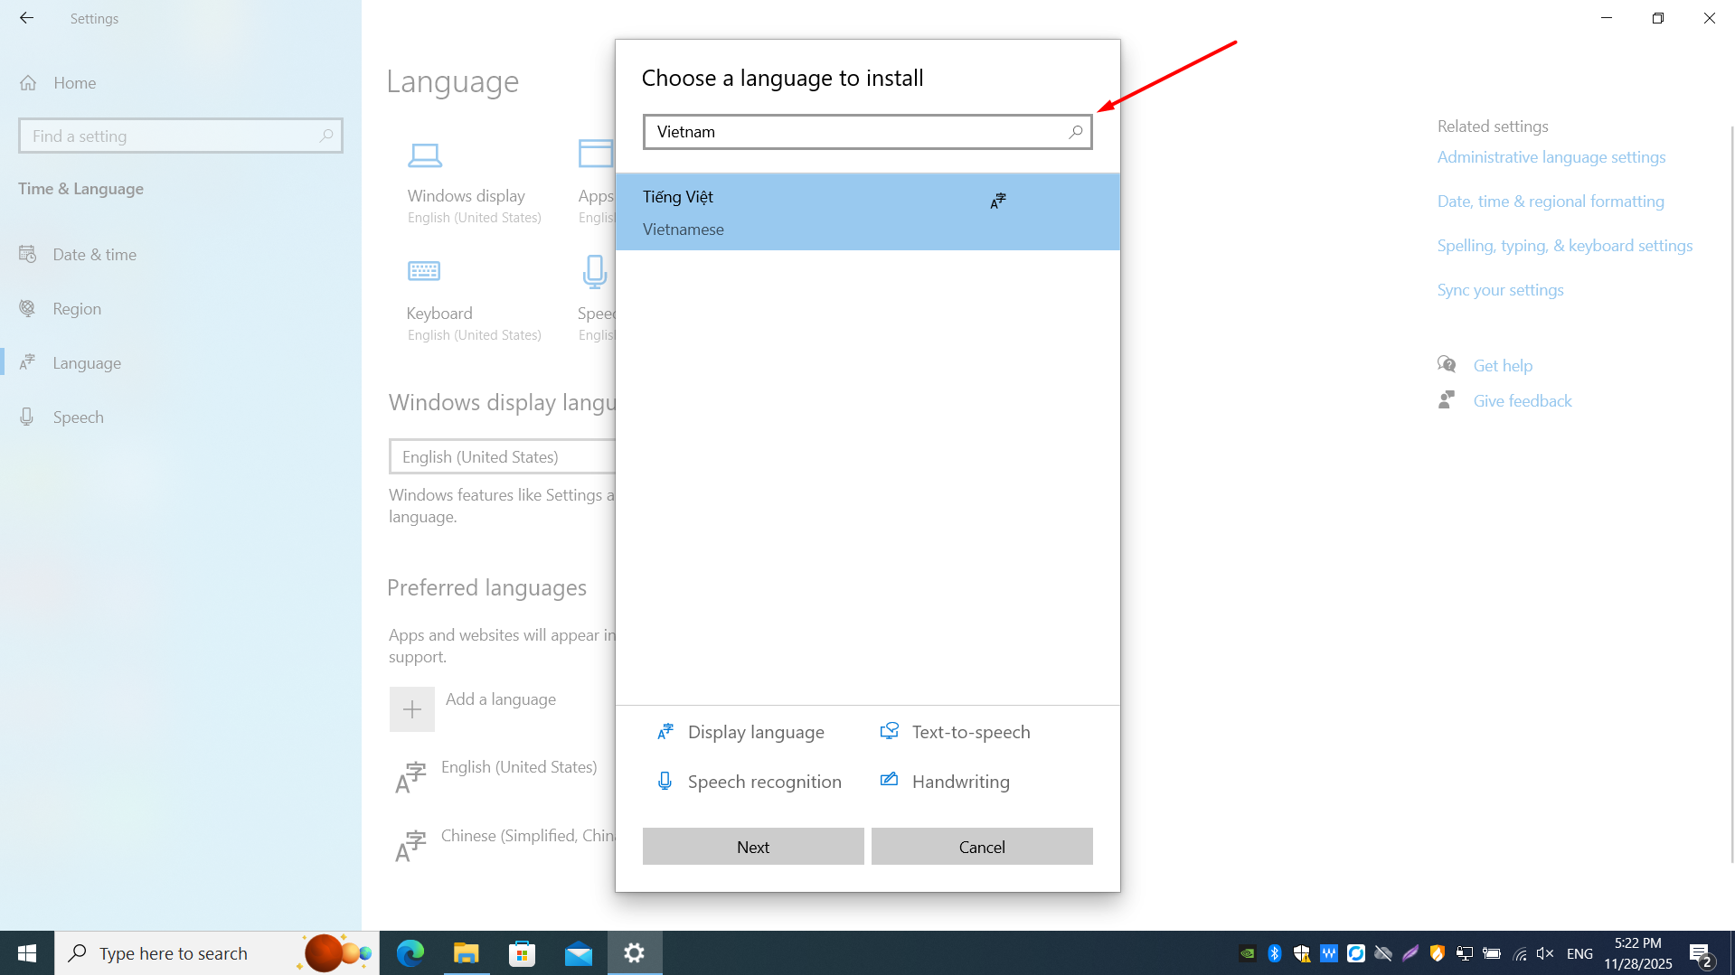Click the NVIDIA tray icon
The height and width of the screenshot is (975, 1735).
pyautogui.click(x=1248, y=953)
